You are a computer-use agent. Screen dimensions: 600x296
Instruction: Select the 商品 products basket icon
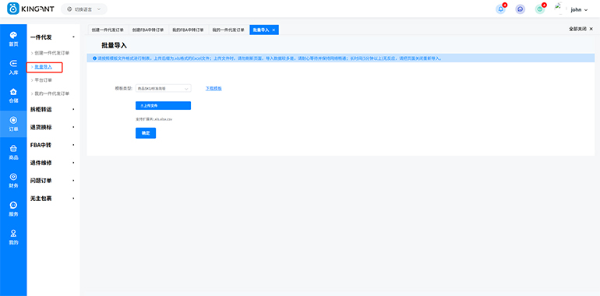tap(13, 152)
